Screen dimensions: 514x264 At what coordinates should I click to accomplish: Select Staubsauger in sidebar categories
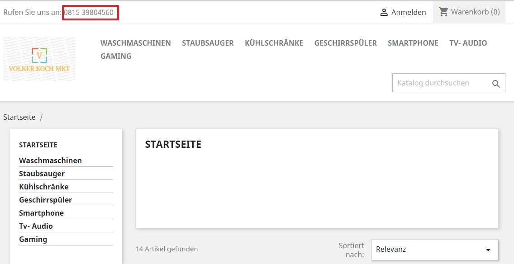coord(42,174)
